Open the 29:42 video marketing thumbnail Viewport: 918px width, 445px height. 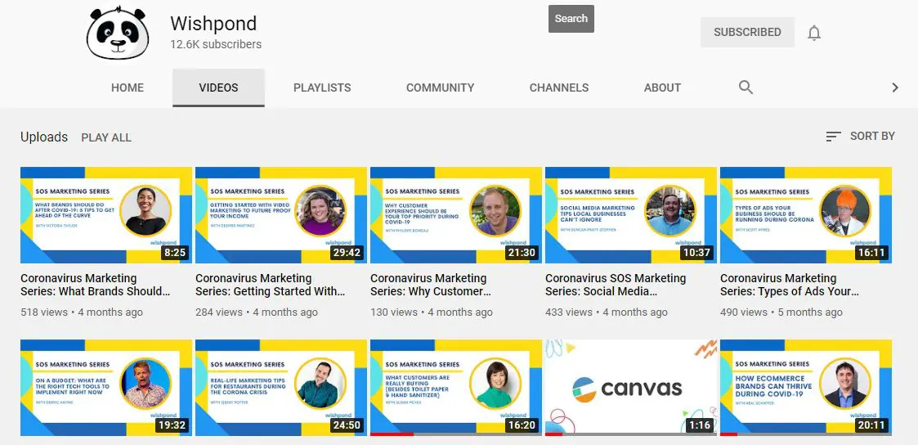tap(280, 214)
